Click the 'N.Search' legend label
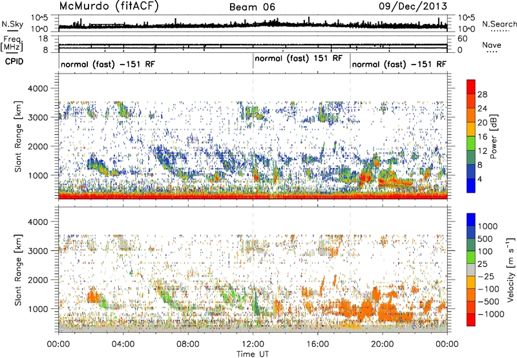Screen dimensions: 517x358 click(499, 24)
